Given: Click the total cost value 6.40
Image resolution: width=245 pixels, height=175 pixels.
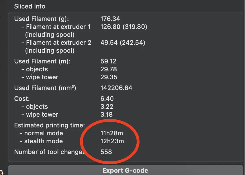Looking at the screenshot, I should pos(107,99).
